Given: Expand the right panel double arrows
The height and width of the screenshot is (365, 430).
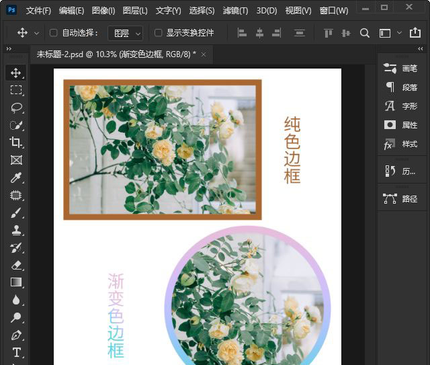Looking at the screenshot, I should (421, 49).
